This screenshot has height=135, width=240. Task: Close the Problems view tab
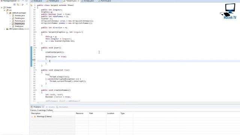pyautogui.click(x=43, y=107)
